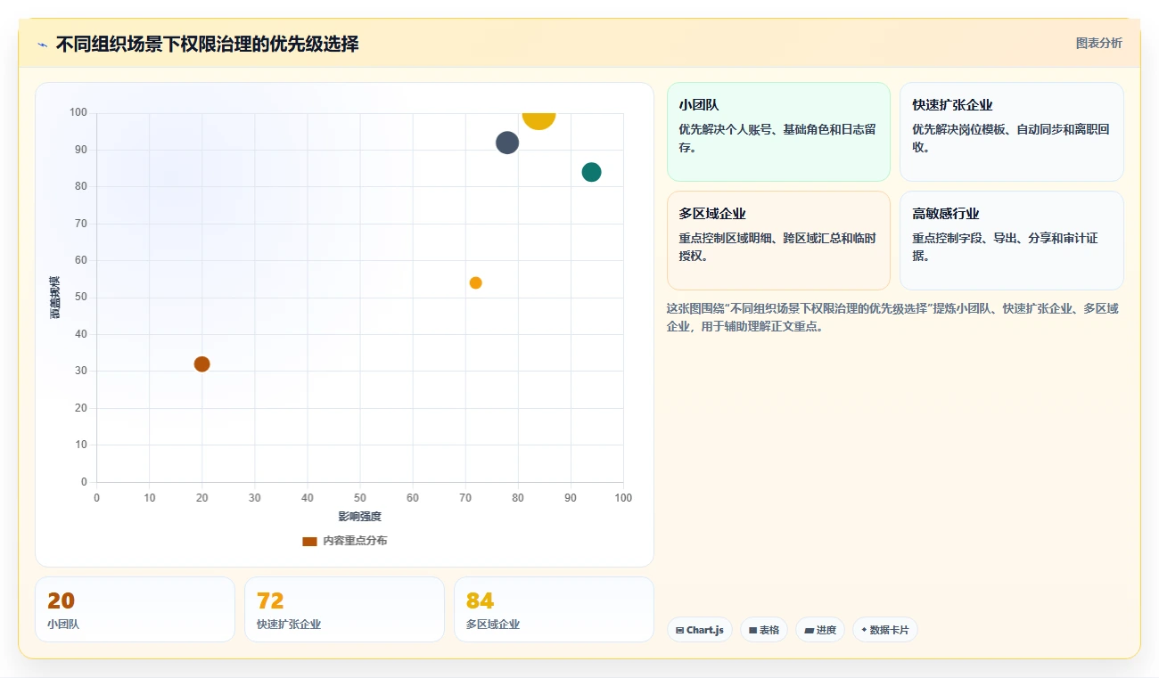Click the 进度 tag icon

(x=809, y=631)
